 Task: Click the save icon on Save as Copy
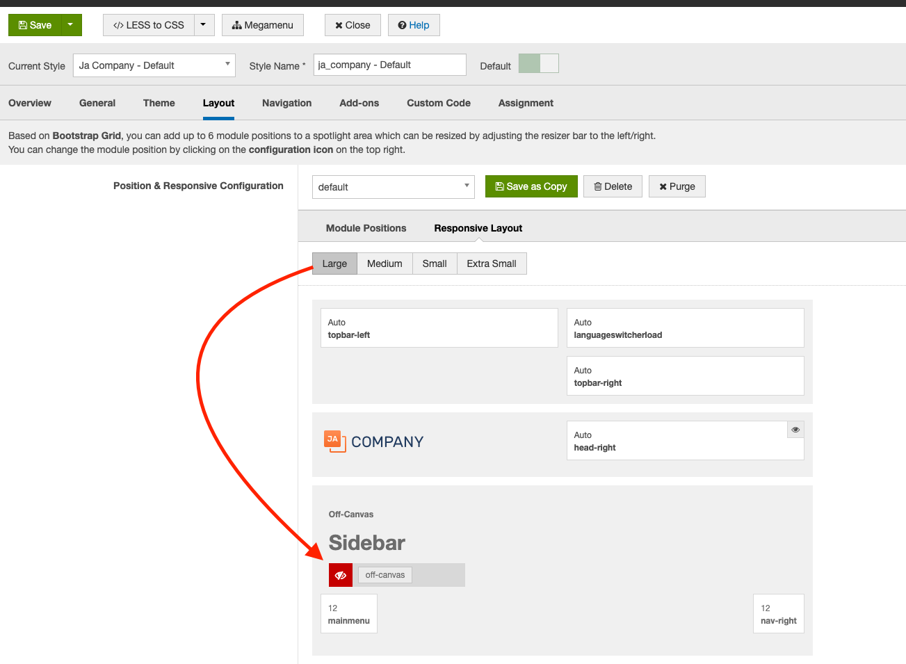[x=500, y=186]
